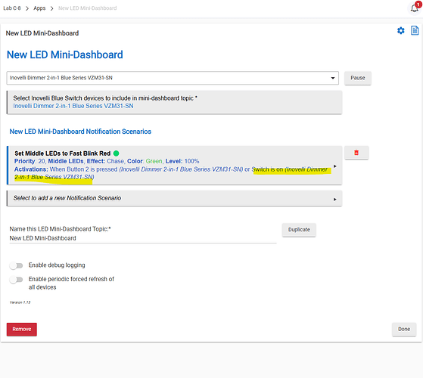Click New LED Mini-Dashboard Notification Scenarios heading

(80, 132)
